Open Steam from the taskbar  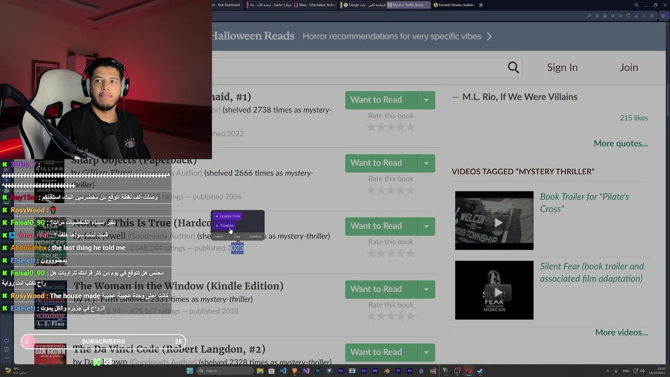click(480, 371)
